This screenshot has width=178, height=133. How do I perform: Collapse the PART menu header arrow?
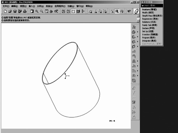[143, 6]
